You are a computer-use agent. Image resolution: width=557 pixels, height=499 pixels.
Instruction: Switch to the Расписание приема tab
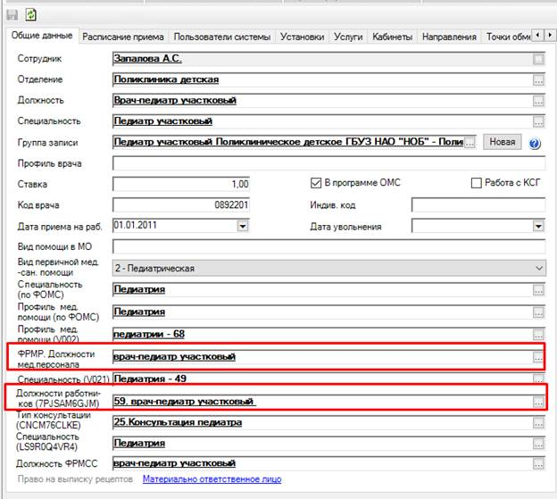(x=123, y=37)
